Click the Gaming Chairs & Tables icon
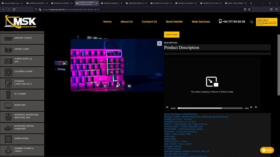 (8, 150)
